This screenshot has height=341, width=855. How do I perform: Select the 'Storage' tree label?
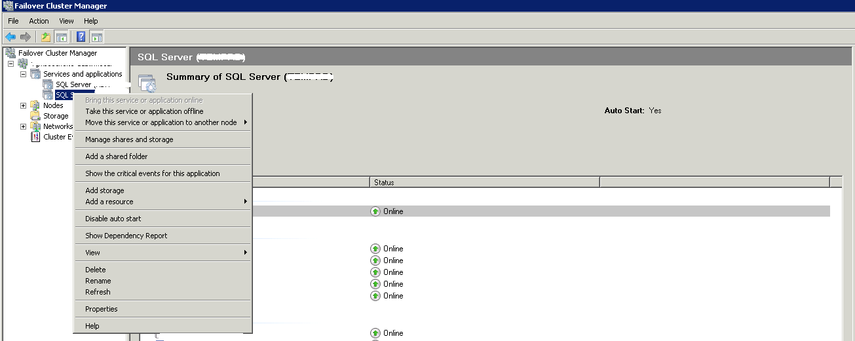tap(56, 116)
